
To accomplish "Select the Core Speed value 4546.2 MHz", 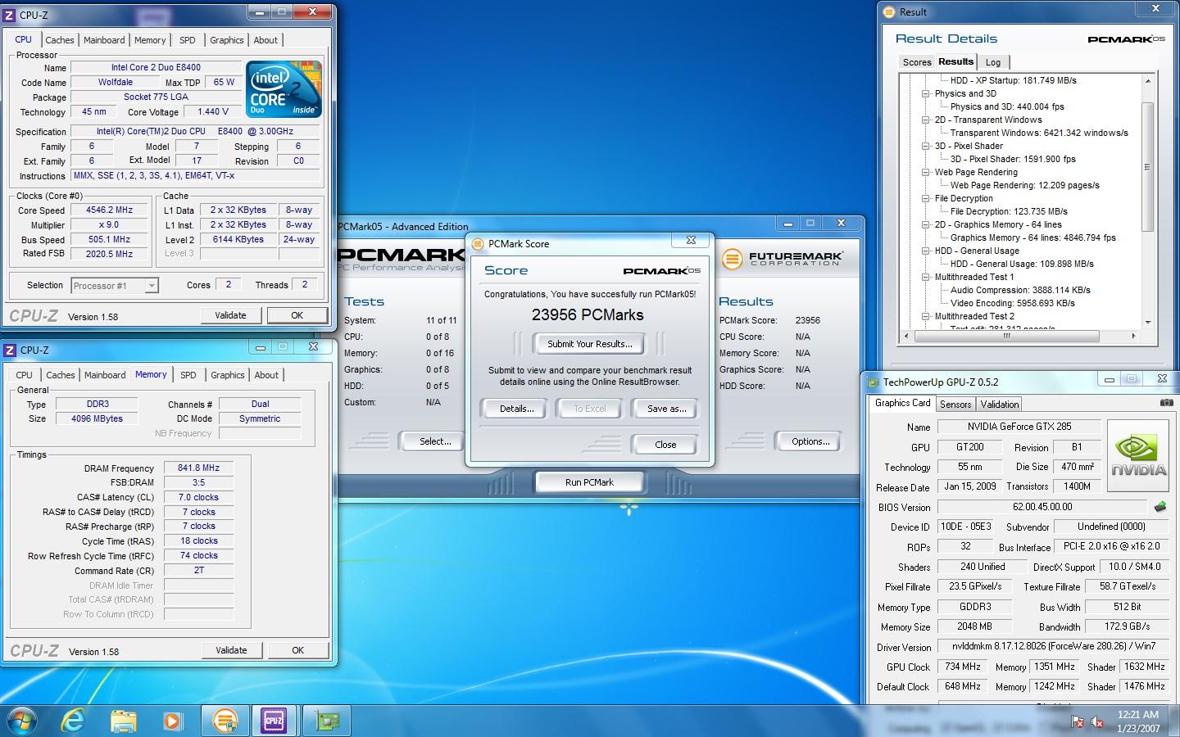I will tap(110, 210).
